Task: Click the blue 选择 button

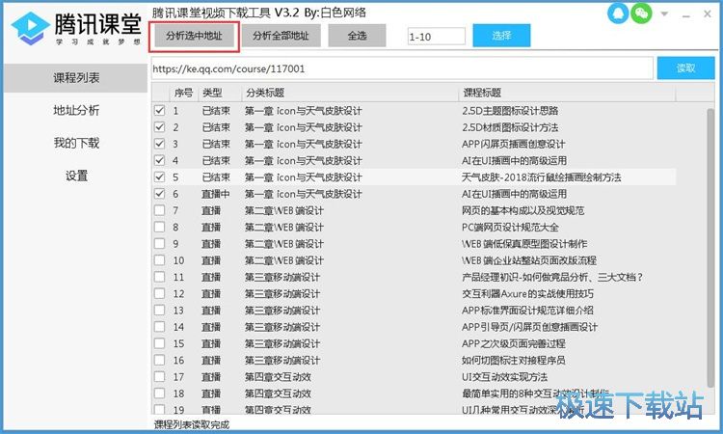Action: click(x=501, y=36)
